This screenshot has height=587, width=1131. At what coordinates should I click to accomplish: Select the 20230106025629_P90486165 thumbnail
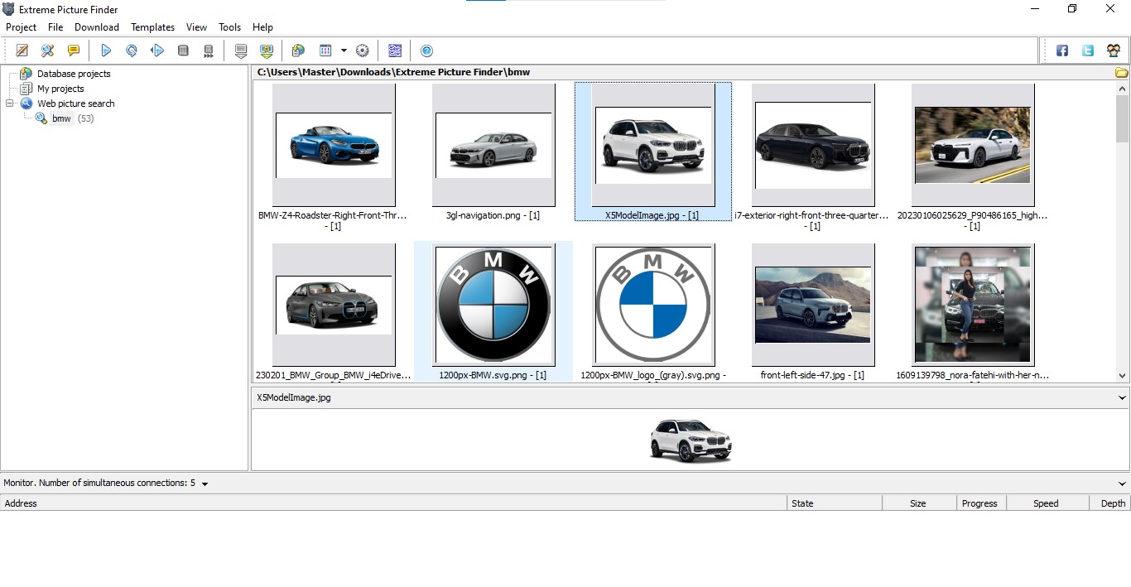(973, 145)
